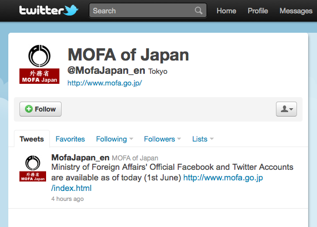Open Messages in the top navigation

tap(296, 11)
